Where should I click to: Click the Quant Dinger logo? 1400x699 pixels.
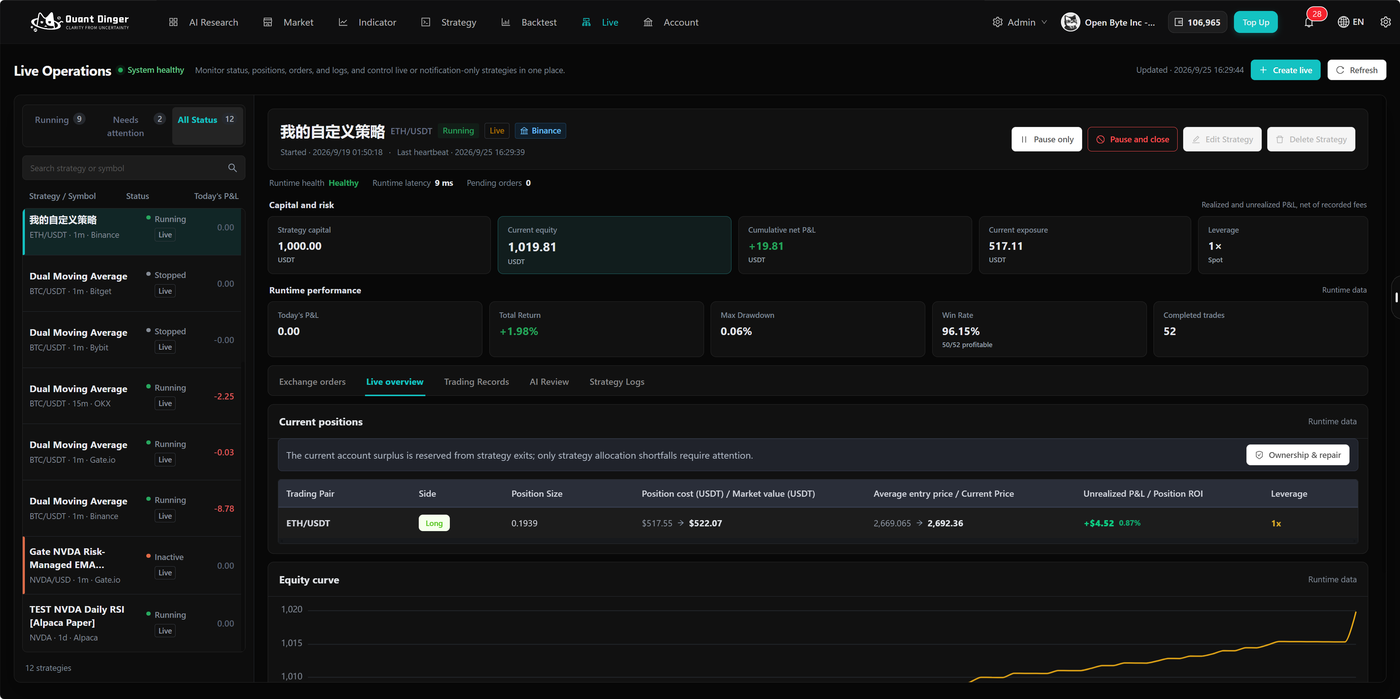[x=80, y=22]
